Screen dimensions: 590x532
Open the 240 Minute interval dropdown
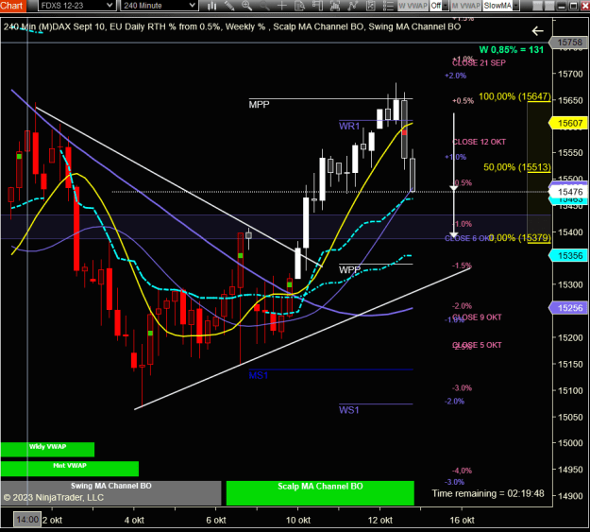pos(160,6)
